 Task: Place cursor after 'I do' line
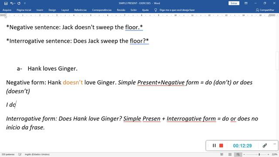point(16,105)
